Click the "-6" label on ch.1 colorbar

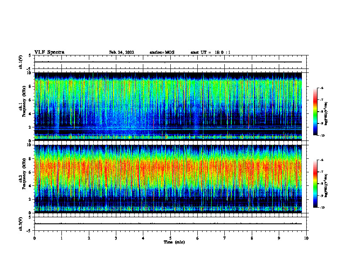321,88
